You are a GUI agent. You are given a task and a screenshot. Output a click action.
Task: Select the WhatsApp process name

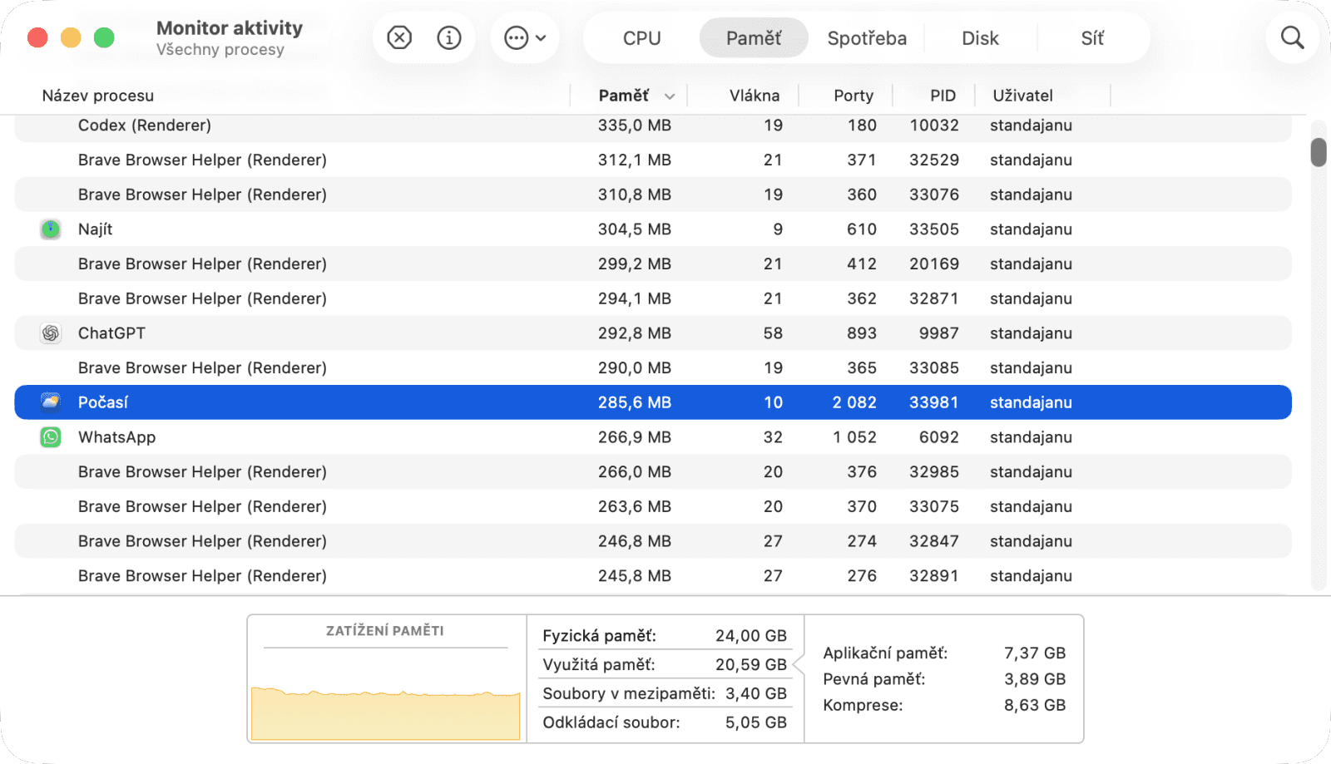pyautogui.click(x=116, y=437)
